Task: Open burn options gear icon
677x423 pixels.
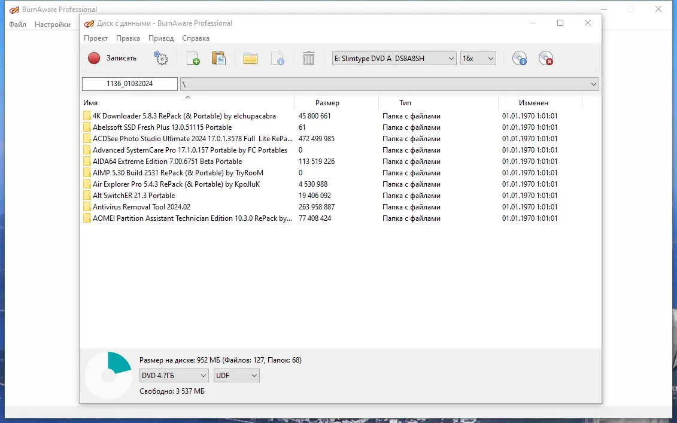Action: pos(160,58)
